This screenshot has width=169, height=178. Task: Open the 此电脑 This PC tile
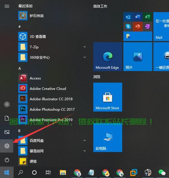(107, 137)
